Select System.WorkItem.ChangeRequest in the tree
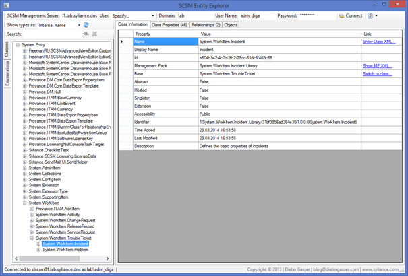Image resolution: width=408 pixels, height=276 pixels. 65,220
